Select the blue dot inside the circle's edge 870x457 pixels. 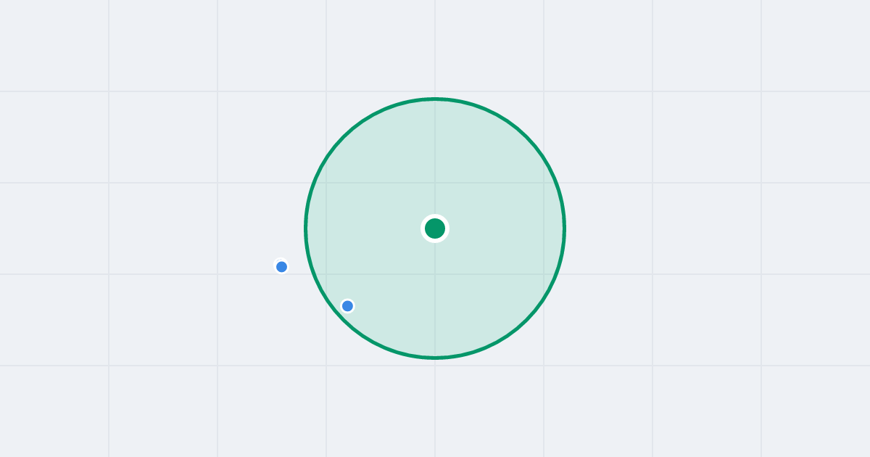click(x=347, y=306)
